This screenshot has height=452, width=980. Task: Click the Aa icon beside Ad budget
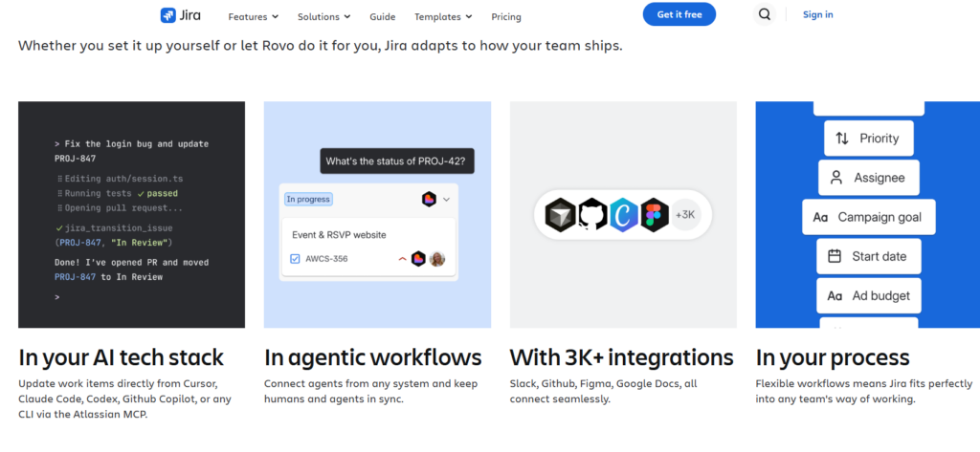pyautogui.click(x=835, y=296)
